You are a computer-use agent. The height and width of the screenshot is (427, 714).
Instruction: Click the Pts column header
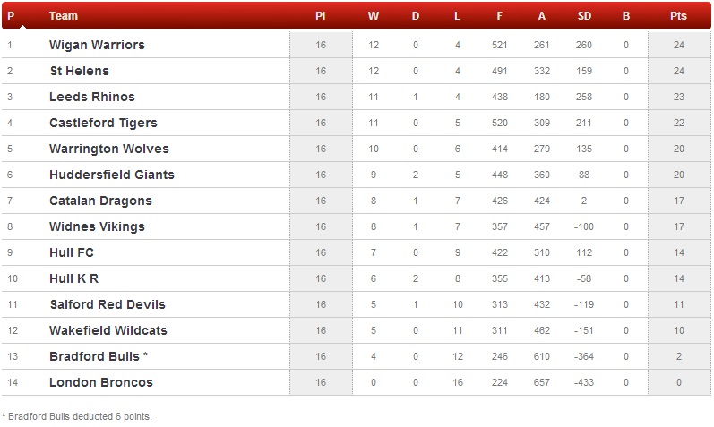click(678, 16)
